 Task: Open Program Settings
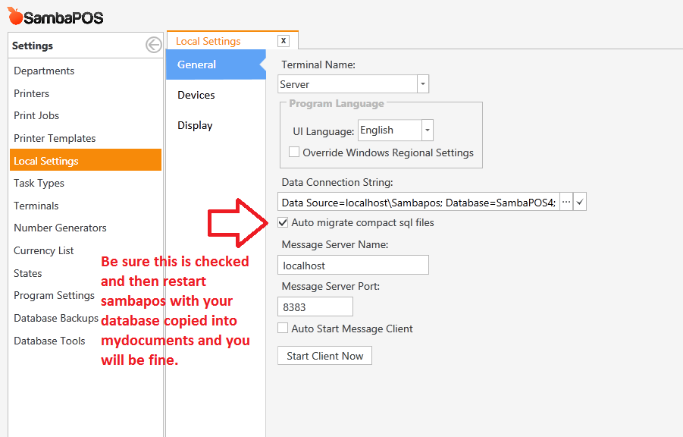[x=54, y=296]
